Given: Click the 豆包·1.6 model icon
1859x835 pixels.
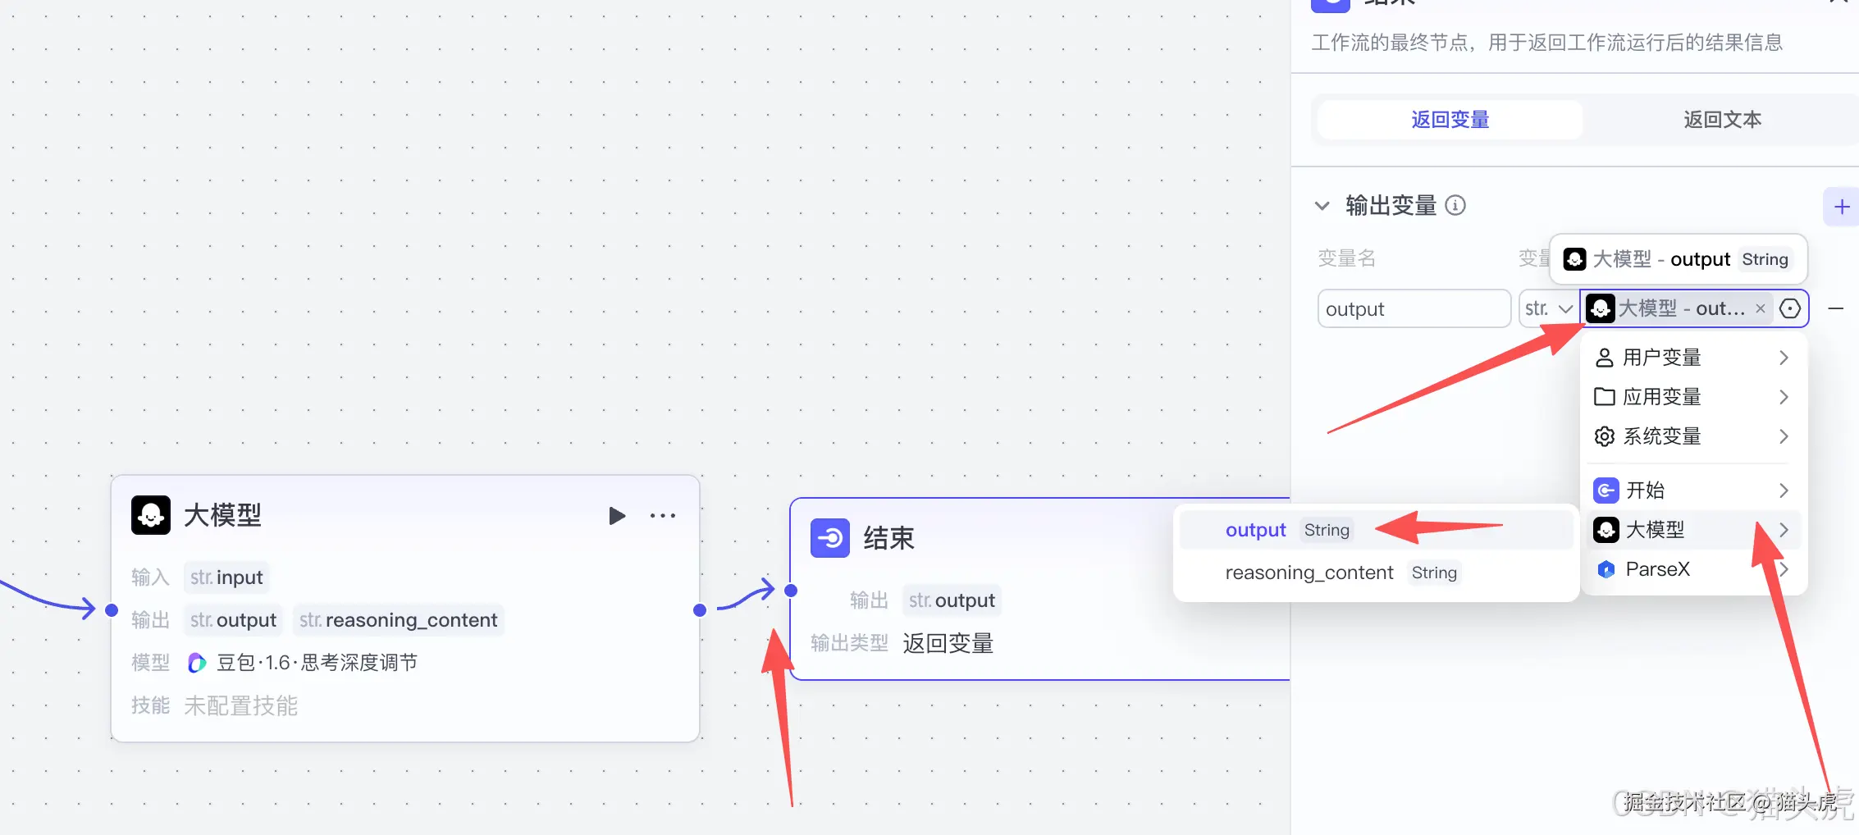Looking at the screenshot, I should (195, 662).
